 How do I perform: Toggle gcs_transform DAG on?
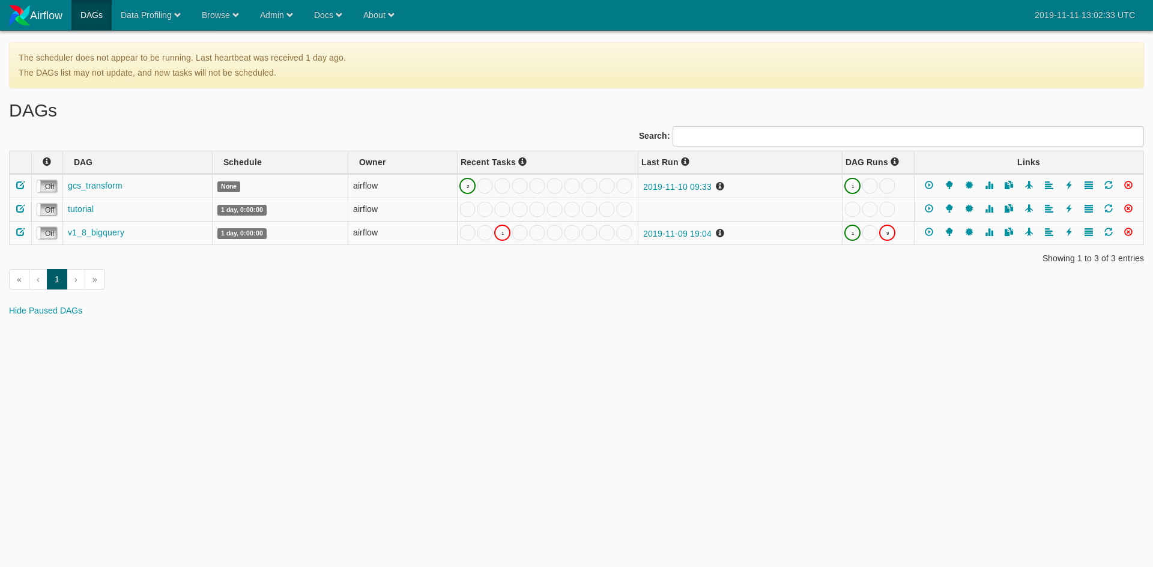click(47, 186)
